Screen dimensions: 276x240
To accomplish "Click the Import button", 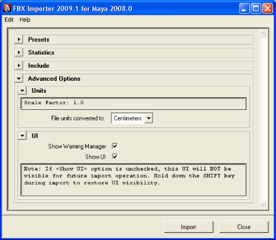I will click(x=188, y=227).
